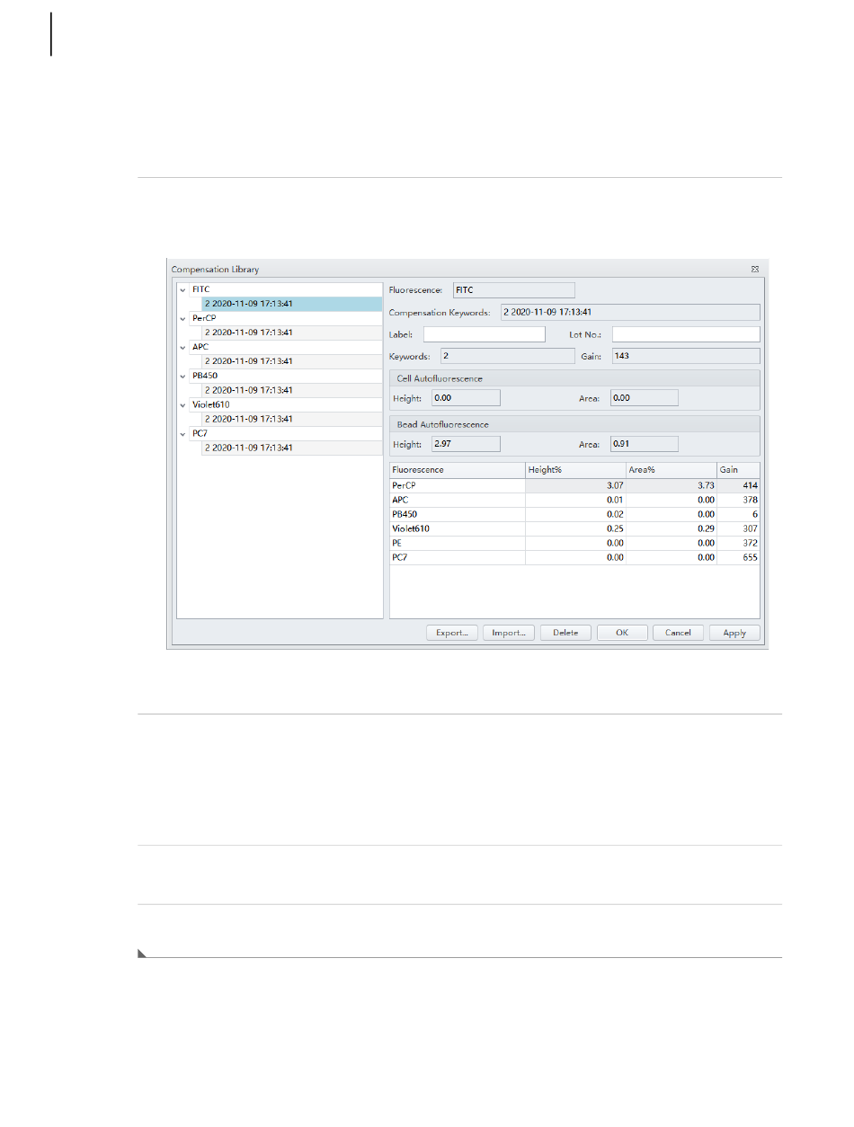
Task: Select the PC7 row in the table
Action: tap(575, 557)
